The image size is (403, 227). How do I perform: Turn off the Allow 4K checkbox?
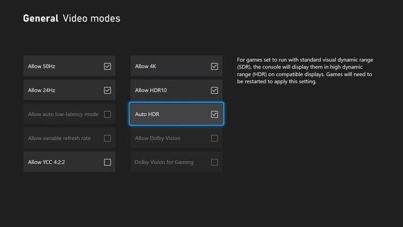(214, 66)
